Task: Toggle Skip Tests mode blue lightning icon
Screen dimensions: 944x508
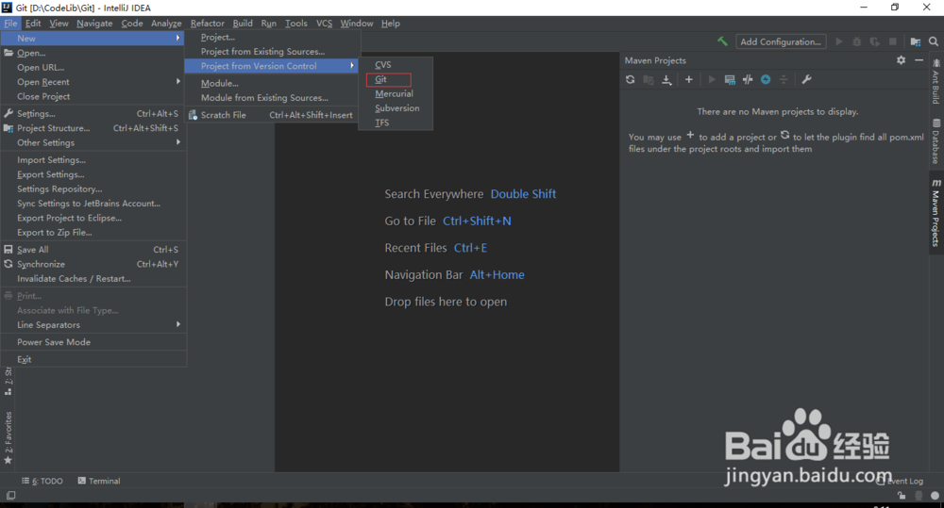Action: click(x=766, y=79)
